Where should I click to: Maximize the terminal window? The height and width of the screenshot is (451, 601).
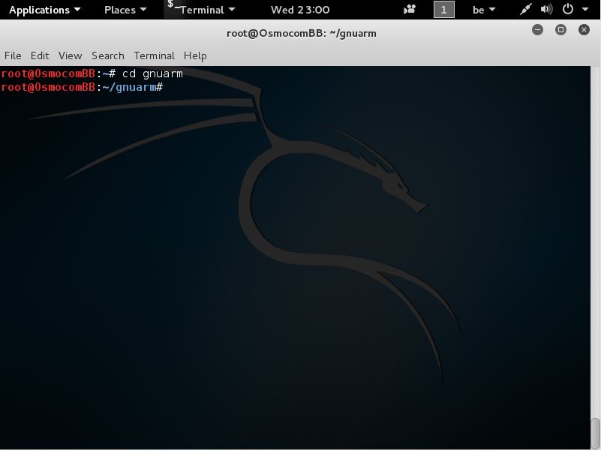560,29
